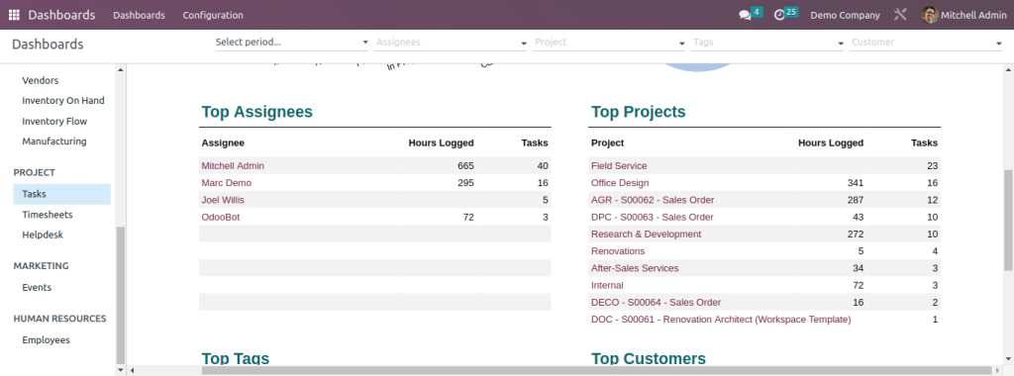The height and width of the screenshot is (376, 1014).
Task: Select Tasks dashboard in sidebar
Action: click(x=62, y=194)
